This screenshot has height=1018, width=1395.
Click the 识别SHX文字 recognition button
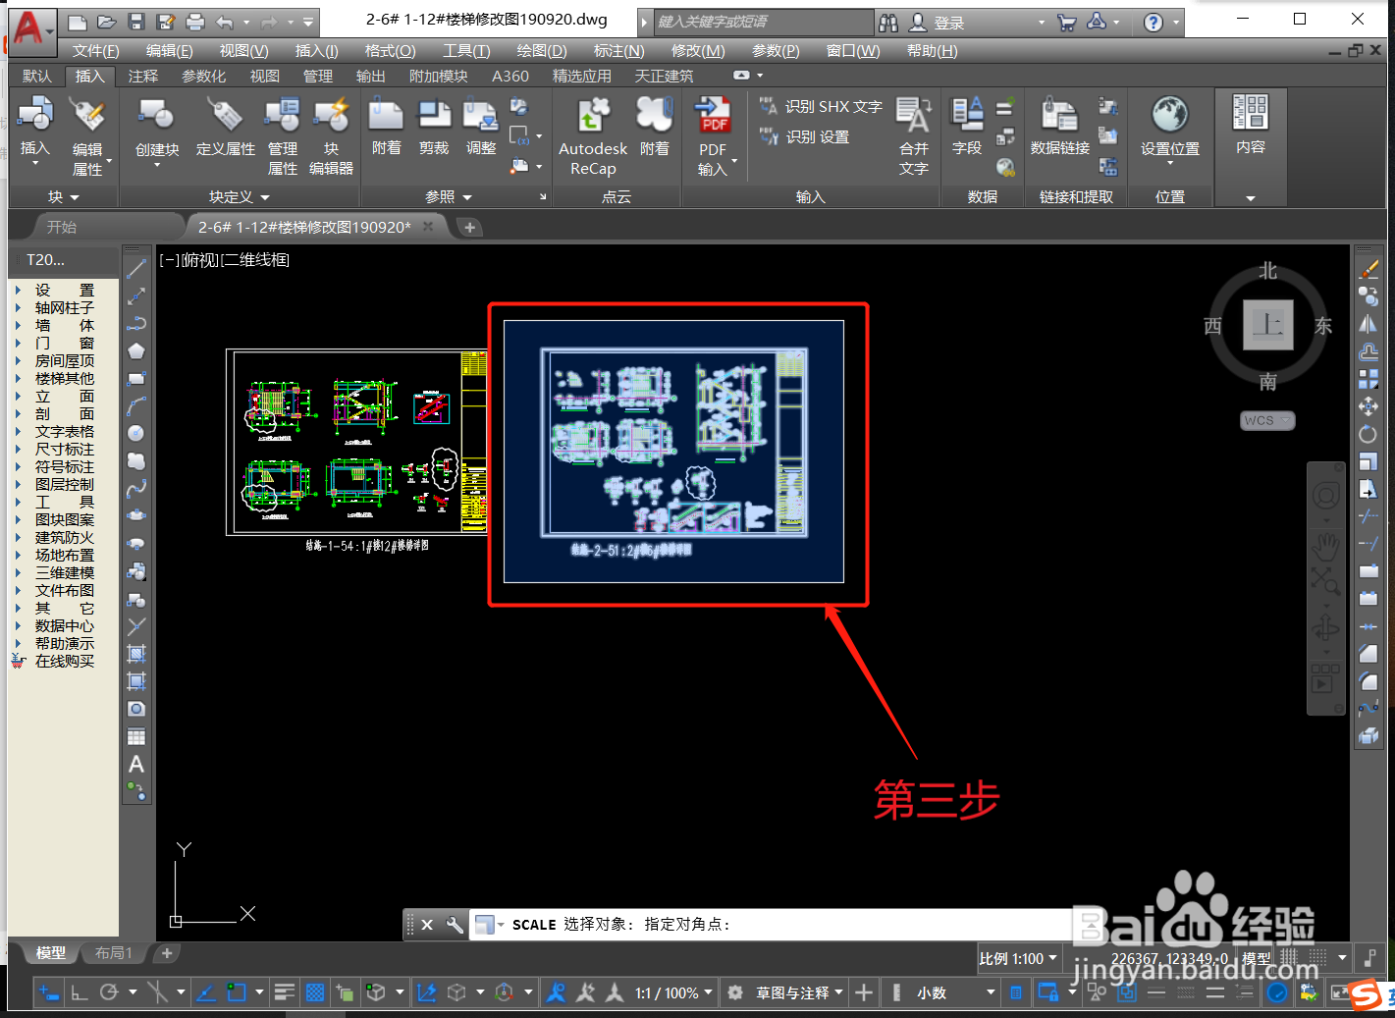tap(827, 106)
